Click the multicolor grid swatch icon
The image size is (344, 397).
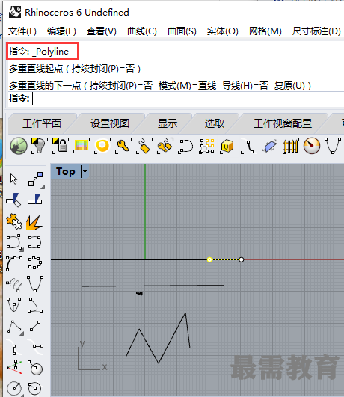point(82,146)
